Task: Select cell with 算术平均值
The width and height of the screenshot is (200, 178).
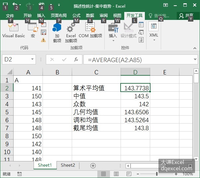Action: point(96,88)
